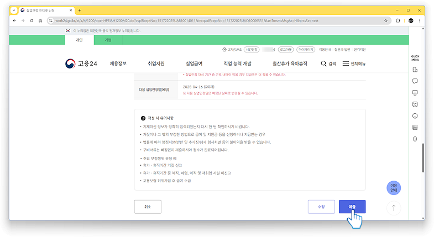Click the browser forward arrow
The image size is (434, 237).
[23, 21]
